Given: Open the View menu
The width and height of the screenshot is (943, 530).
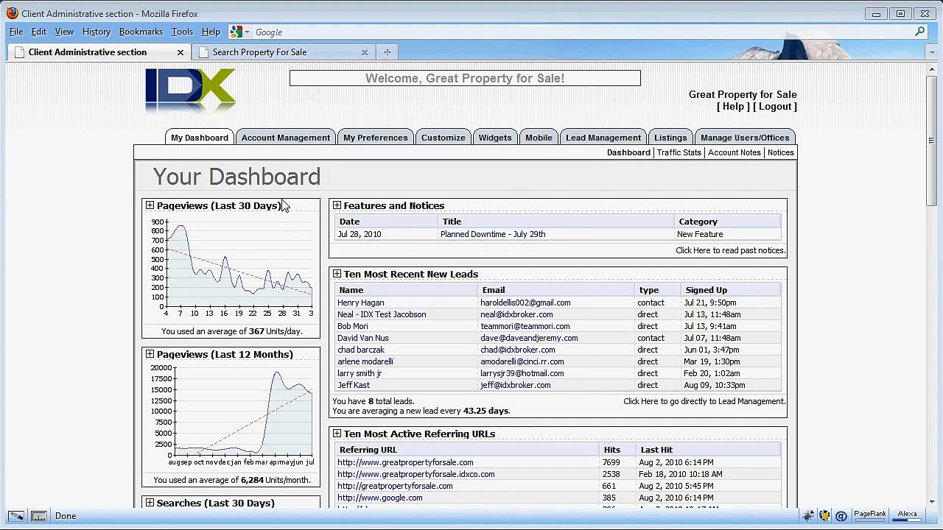Looking at the screenshot, I should pyautogui.click(x=64, y=32).
